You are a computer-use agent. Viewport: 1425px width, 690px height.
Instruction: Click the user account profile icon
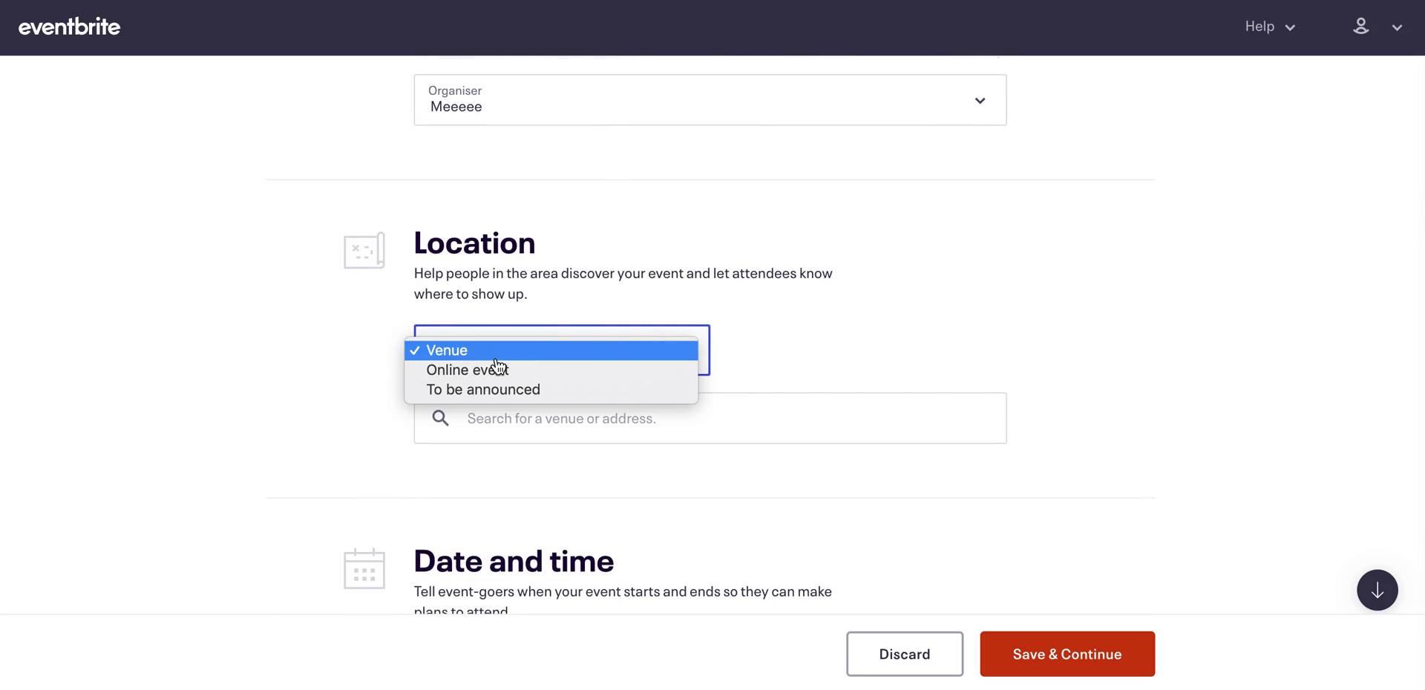(1360, 27)
